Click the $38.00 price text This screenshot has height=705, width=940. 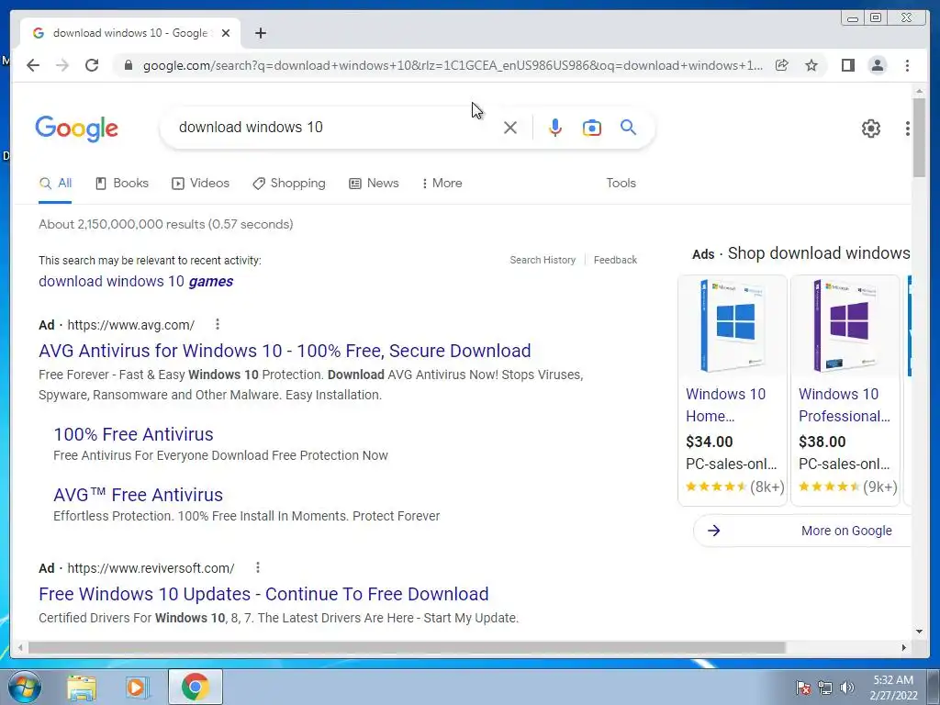[822, 442]
